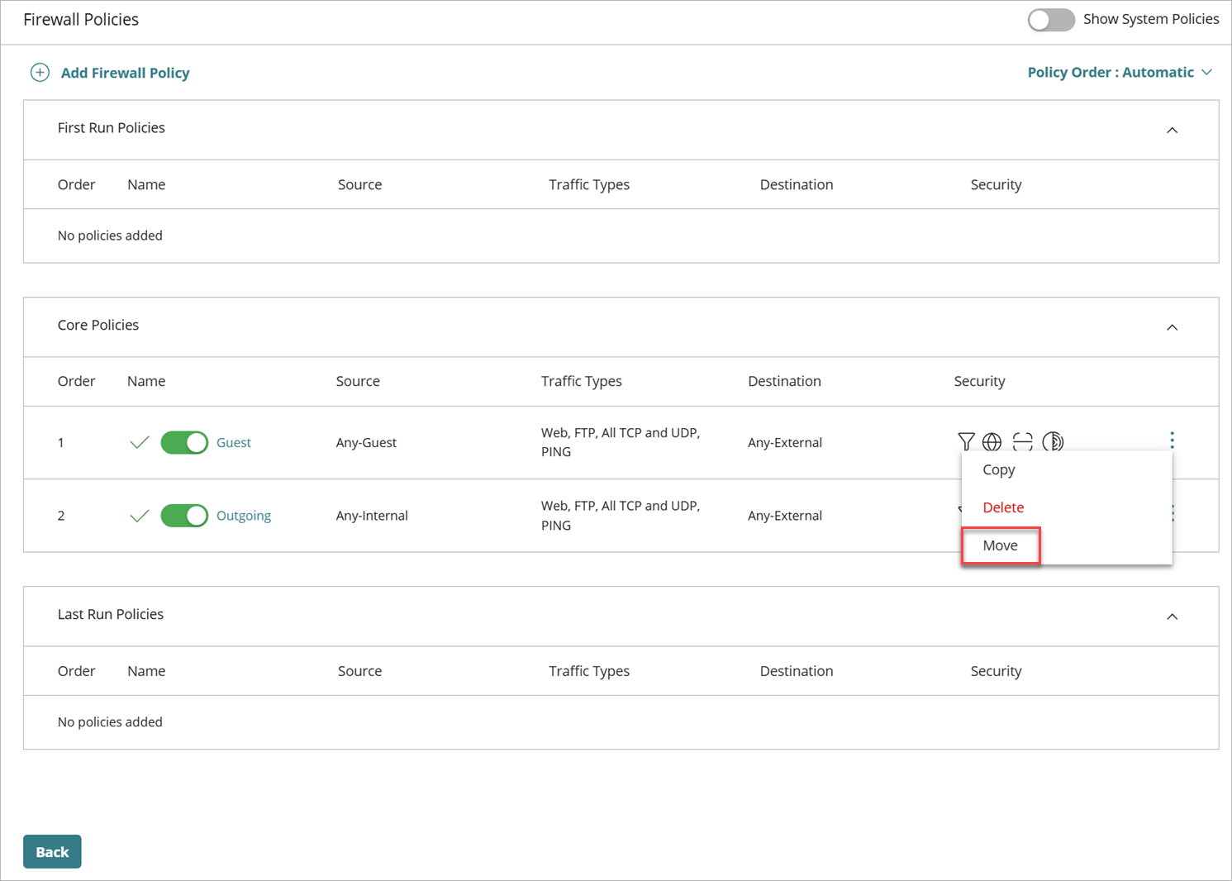This screenshot has height=881, width=1232.
Task: Open the filter security icon on Guest policy
Action: point(966,442)
